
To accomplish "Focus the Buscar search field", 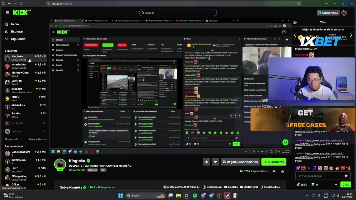I will click(x=178, y=12).
